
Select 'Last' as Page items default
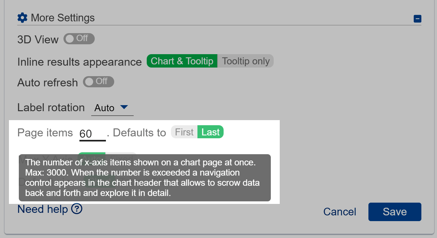click(x=210, y=132)
